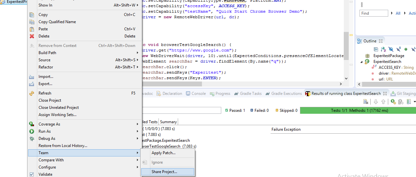Toggle Hide Non-Public members green dot
This screenshot has width=416, height=177.
[x=406, y=49]
